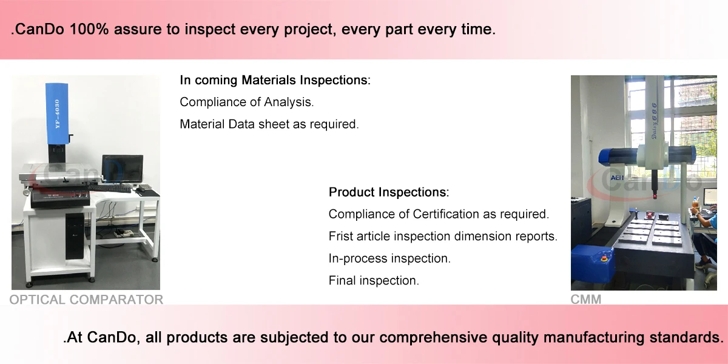This screenshot has height=364, width=728.
Task: Click the computer monitor beside the comparator
Action: (122, 169)
